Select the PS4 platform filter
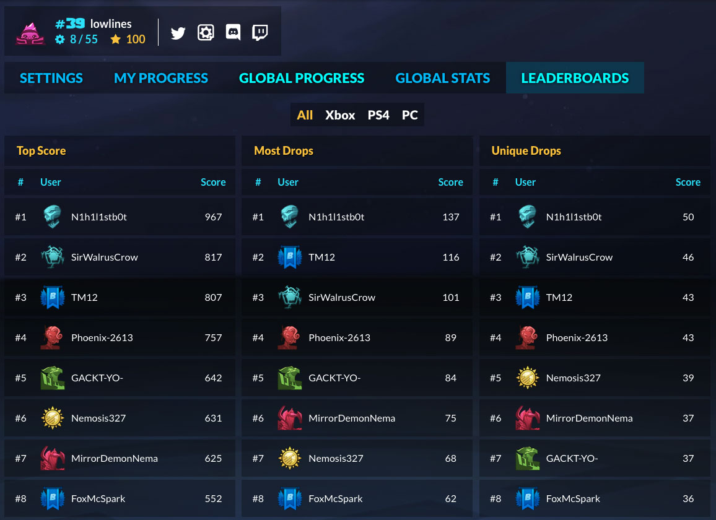 pyautogui.click(x=378, y=115)
